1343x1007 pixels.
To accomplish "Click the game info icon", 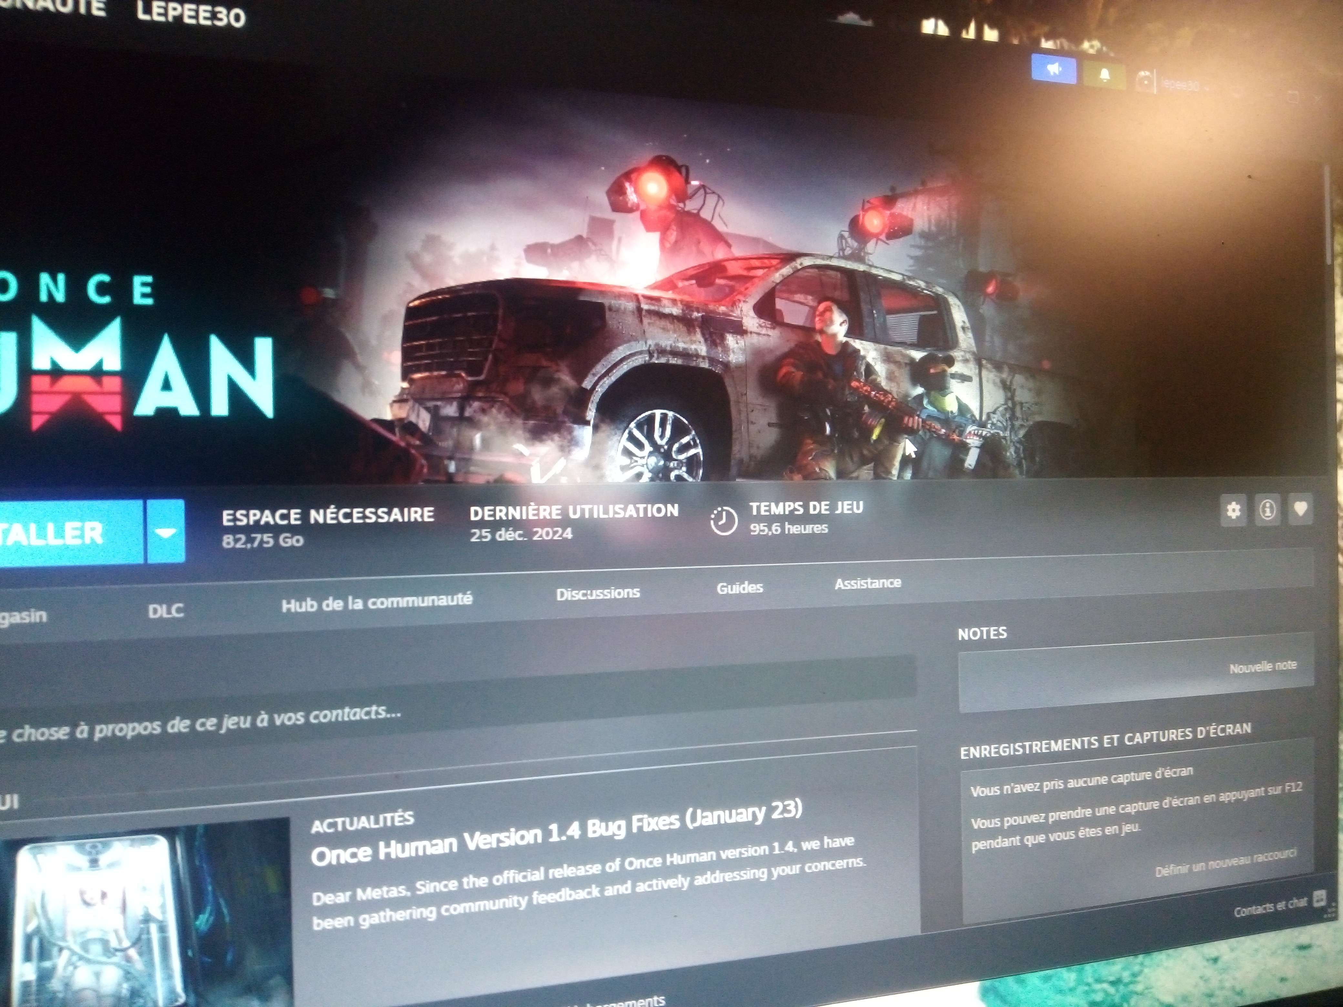I will tap(1267, 509).
